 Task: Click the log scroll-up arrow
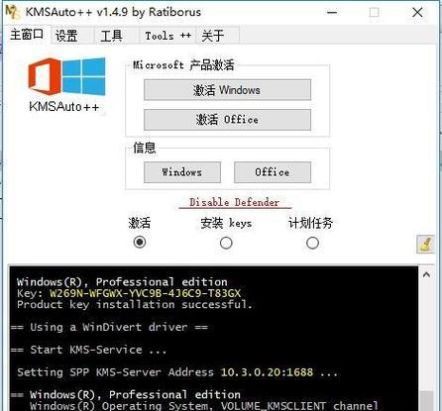click(x=426, y=274)
